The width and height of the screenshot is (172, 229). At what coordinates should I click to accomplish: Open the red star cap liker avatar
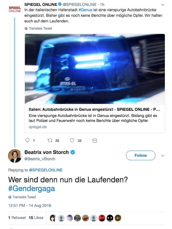[102, 218]
